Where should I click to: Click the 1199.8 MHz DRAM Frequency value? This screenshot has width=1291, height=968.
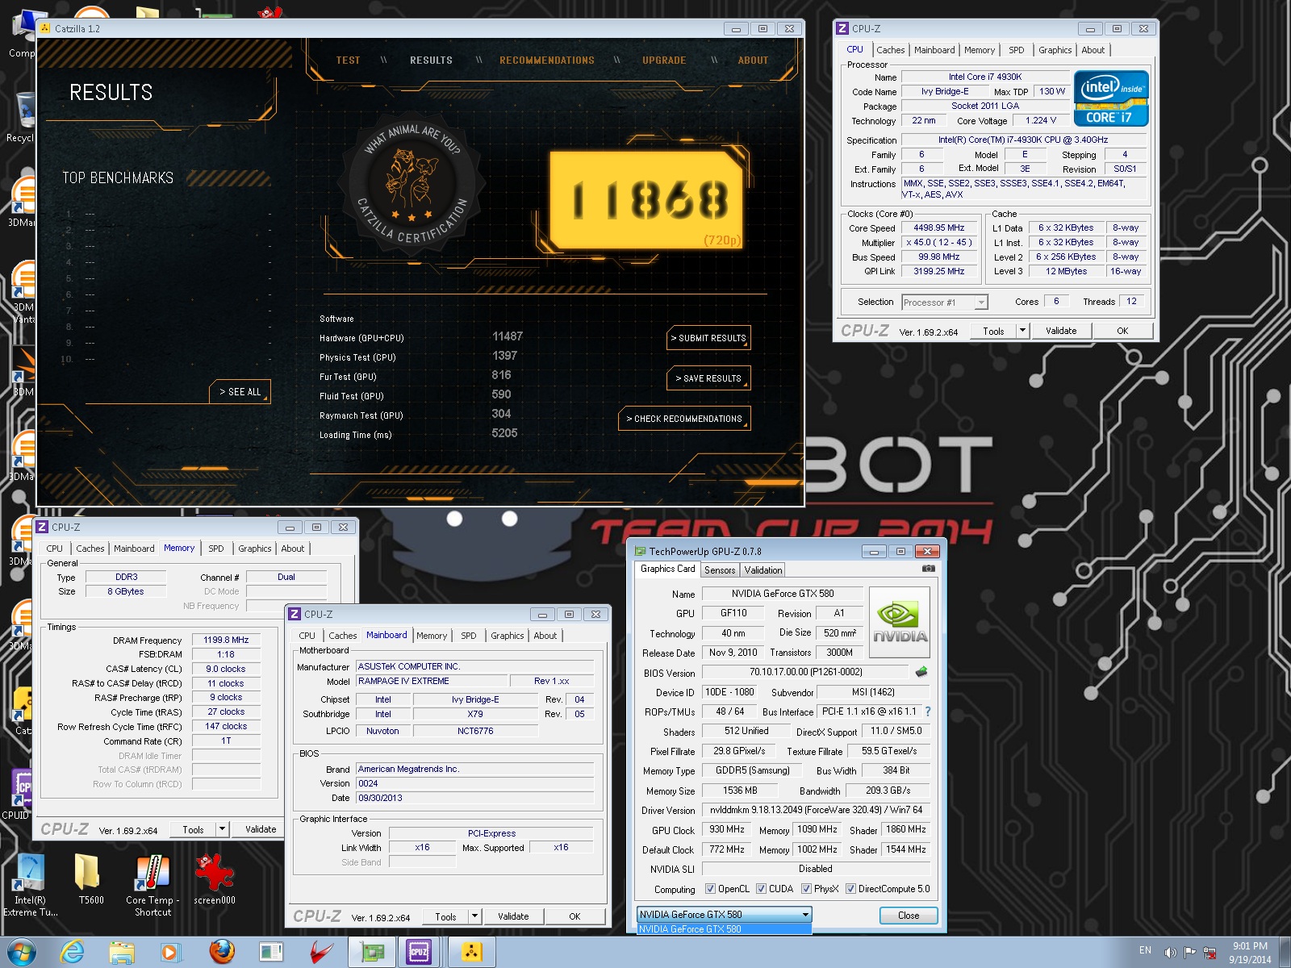tap(226, 640)
